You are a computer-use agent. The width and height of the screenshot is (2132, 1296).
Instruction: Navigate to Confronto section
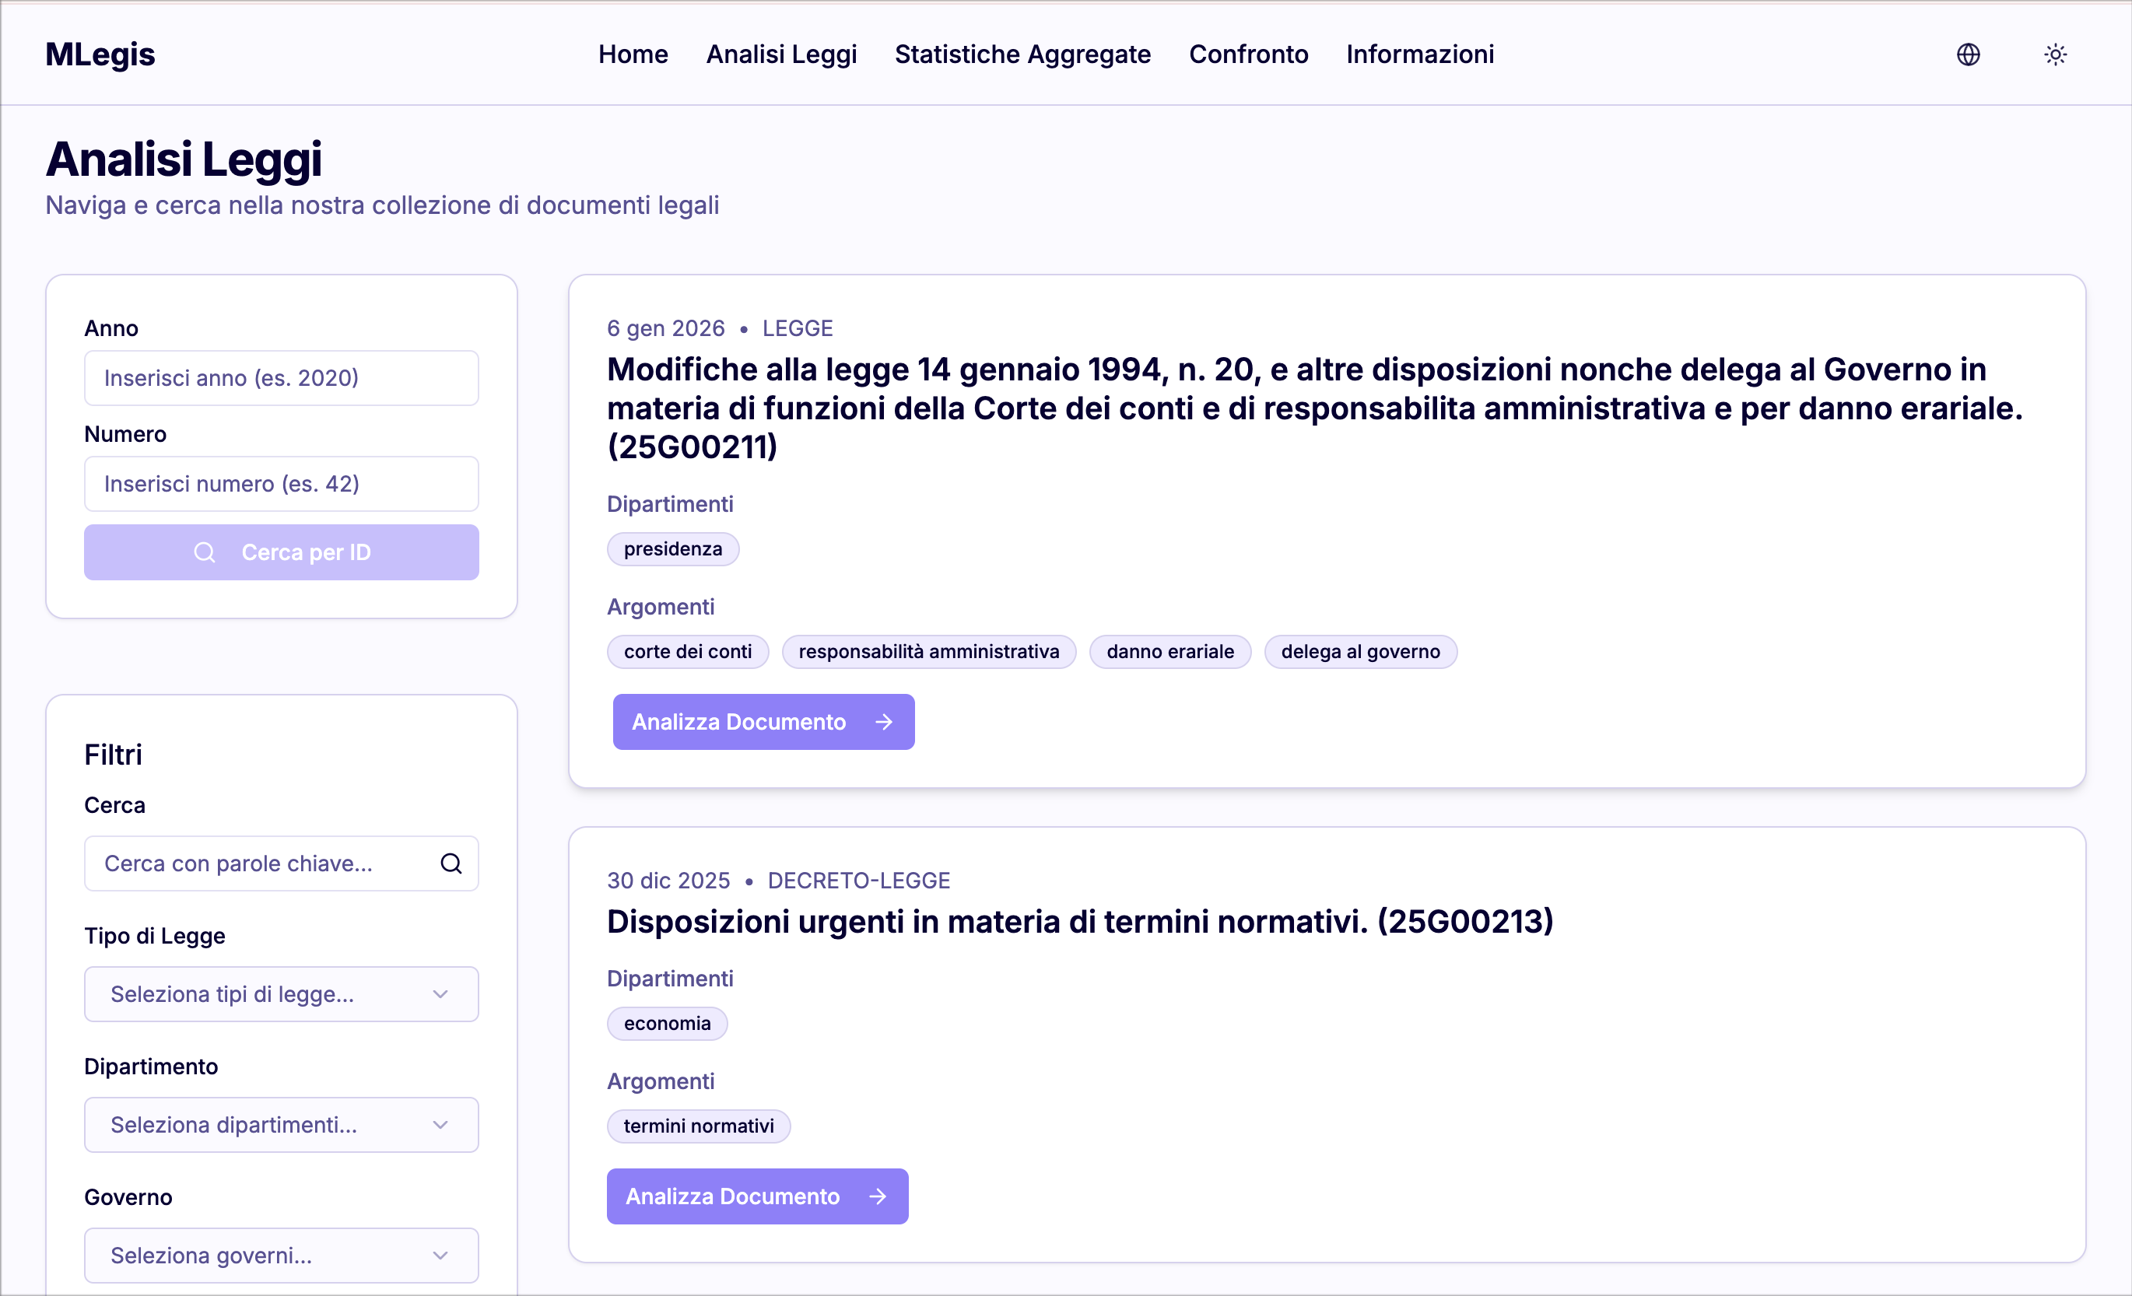point(1248,54)
